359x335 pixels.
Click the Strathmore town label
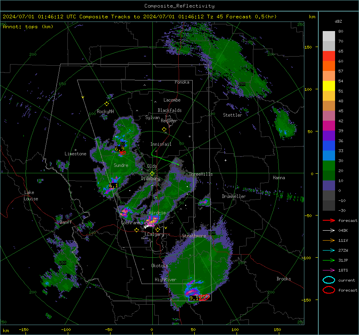194,236
